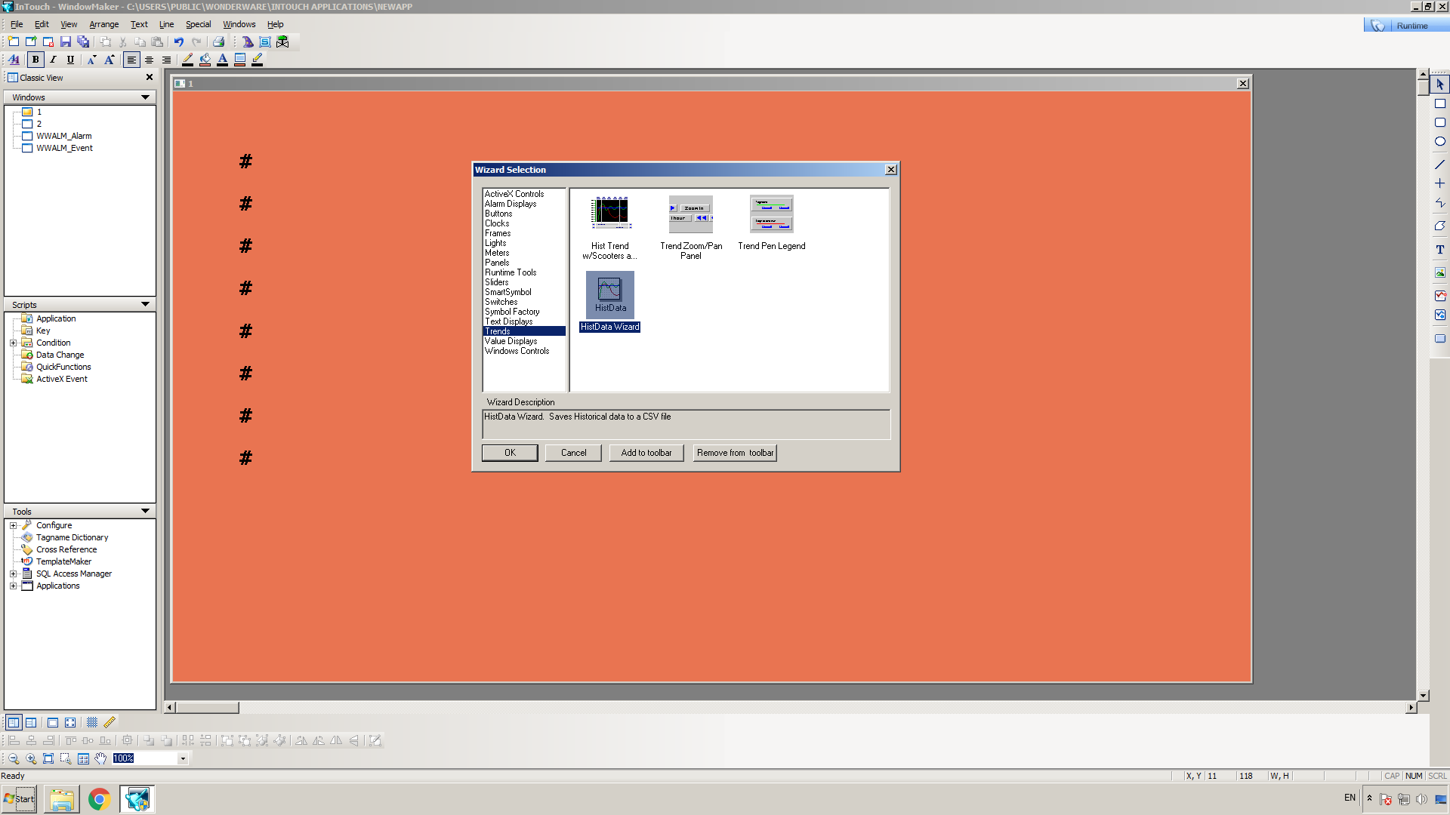Select the Pan hand tool
This screenshot has width=1450, height=815.
click(x=100, y=758)
